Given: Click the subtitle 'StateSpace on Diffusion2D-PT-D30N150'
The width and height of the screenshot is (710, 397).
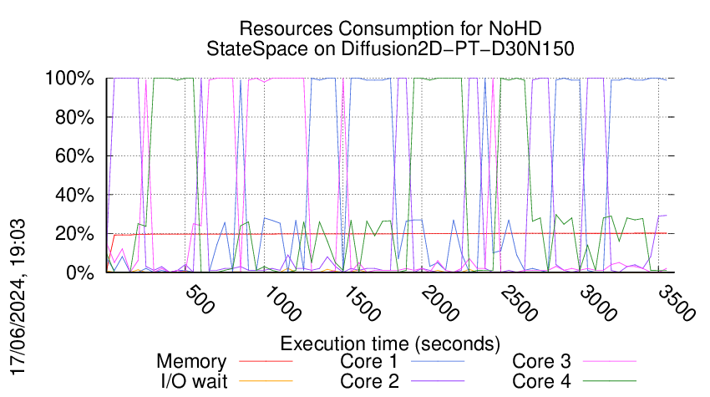Looking at the screenshot, I should pyautogui.click(x=390, y=48).
